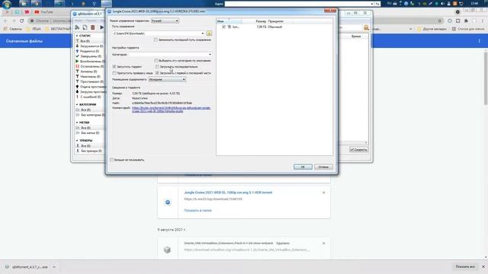Click the Speed button in qBittorrent status bar

coord(359,150)
